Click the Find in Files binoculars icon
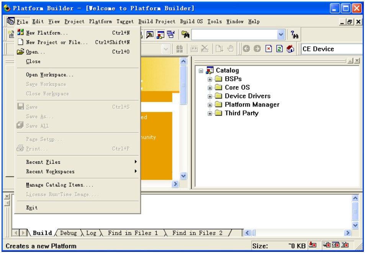365x253 pixels. pyautogui.click(x=185, y=35)
